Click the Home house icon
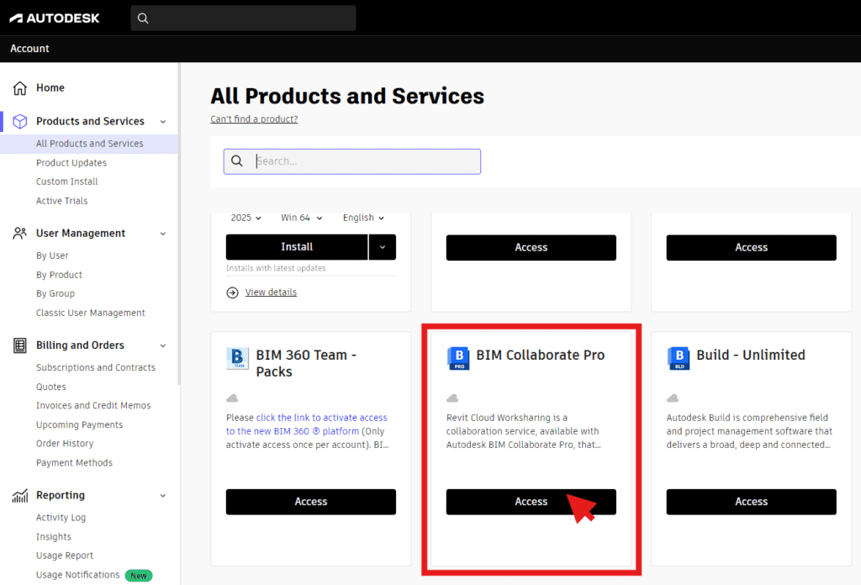Viewport: 861px width, 585px height. pyautogui.click(x=20, y=87)
